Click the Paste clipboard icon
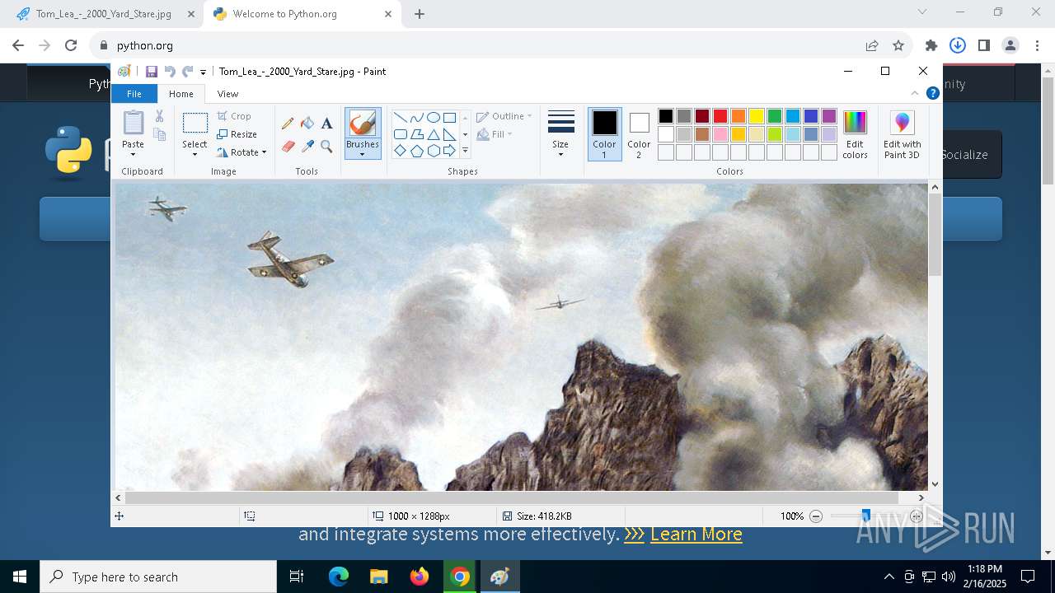This screenshot has width=1055, height=593. 133,123
